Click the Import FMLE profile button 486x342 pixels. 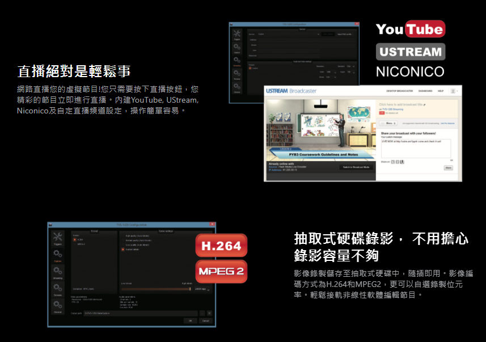click(x=344, y=34)
